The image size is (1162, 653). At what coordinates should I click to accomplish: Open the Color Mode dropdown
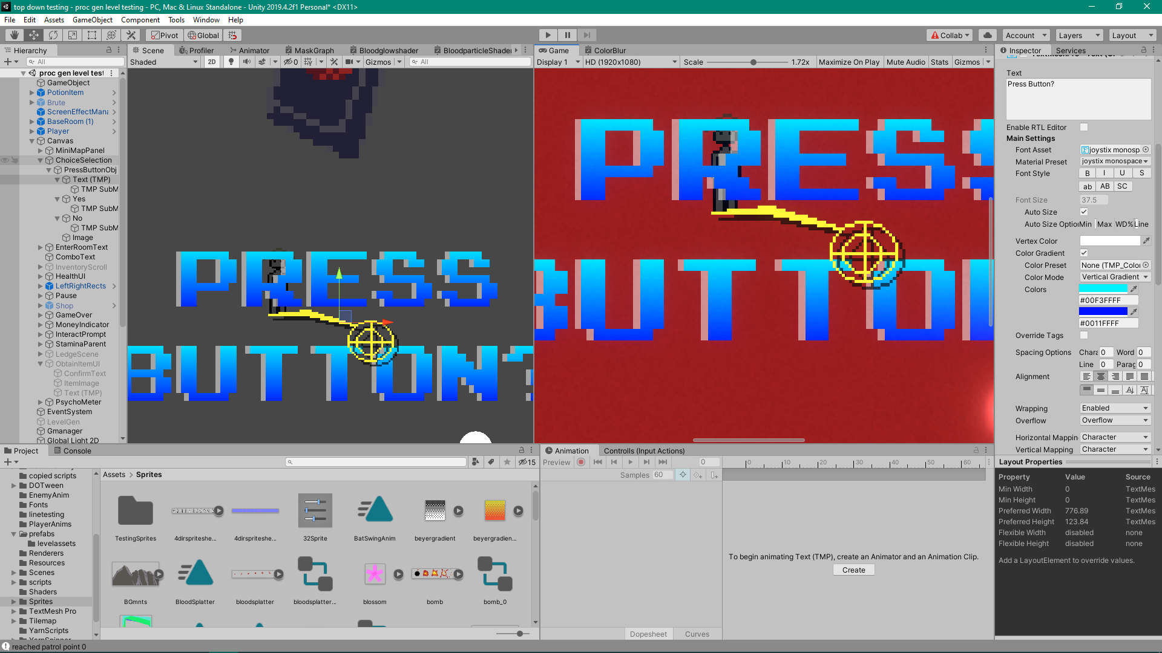1115,277
